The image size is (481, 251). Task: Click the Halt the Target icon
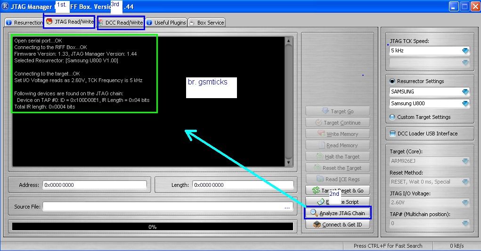point(319,156)
